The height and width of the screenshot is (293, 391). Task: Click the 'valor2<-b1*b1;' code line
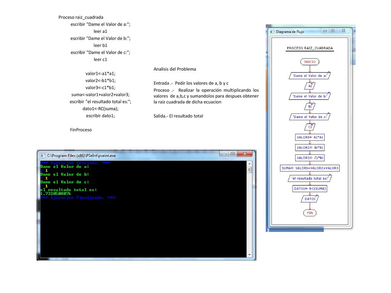(x=100, y=80)
